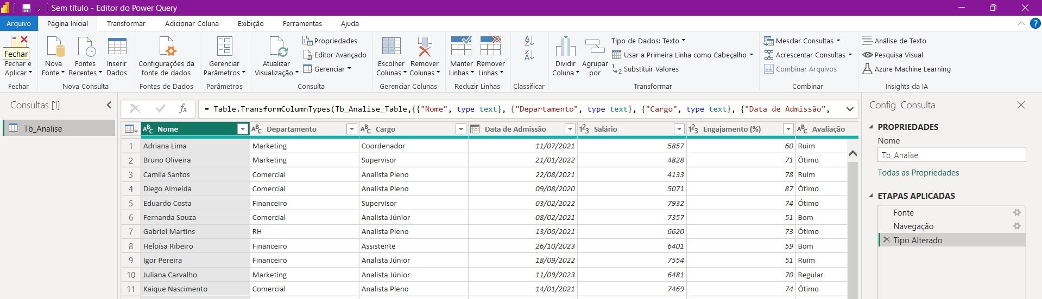This screenshot has width=1042, height=299.
Task: Collapse the ETAPAS APLICADAS section
Action: tap(872, 196)
